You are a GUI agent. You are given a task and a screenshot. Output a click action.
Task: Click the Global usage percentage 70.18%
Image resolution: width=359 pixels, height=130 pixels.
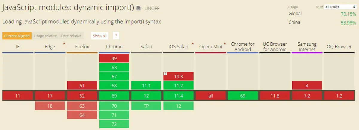click(348, 14)
